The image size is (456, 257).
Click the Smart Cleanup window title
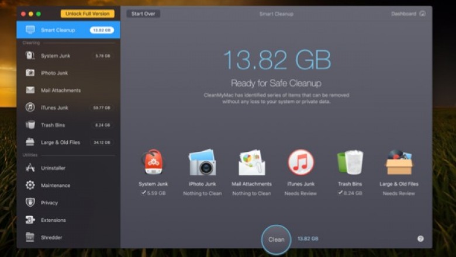coord(277,14)
